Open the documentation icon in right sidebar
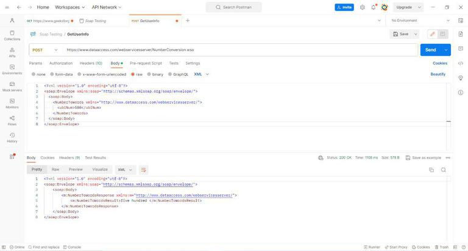Viewport: 468px width, 251px height. point(461,34)
